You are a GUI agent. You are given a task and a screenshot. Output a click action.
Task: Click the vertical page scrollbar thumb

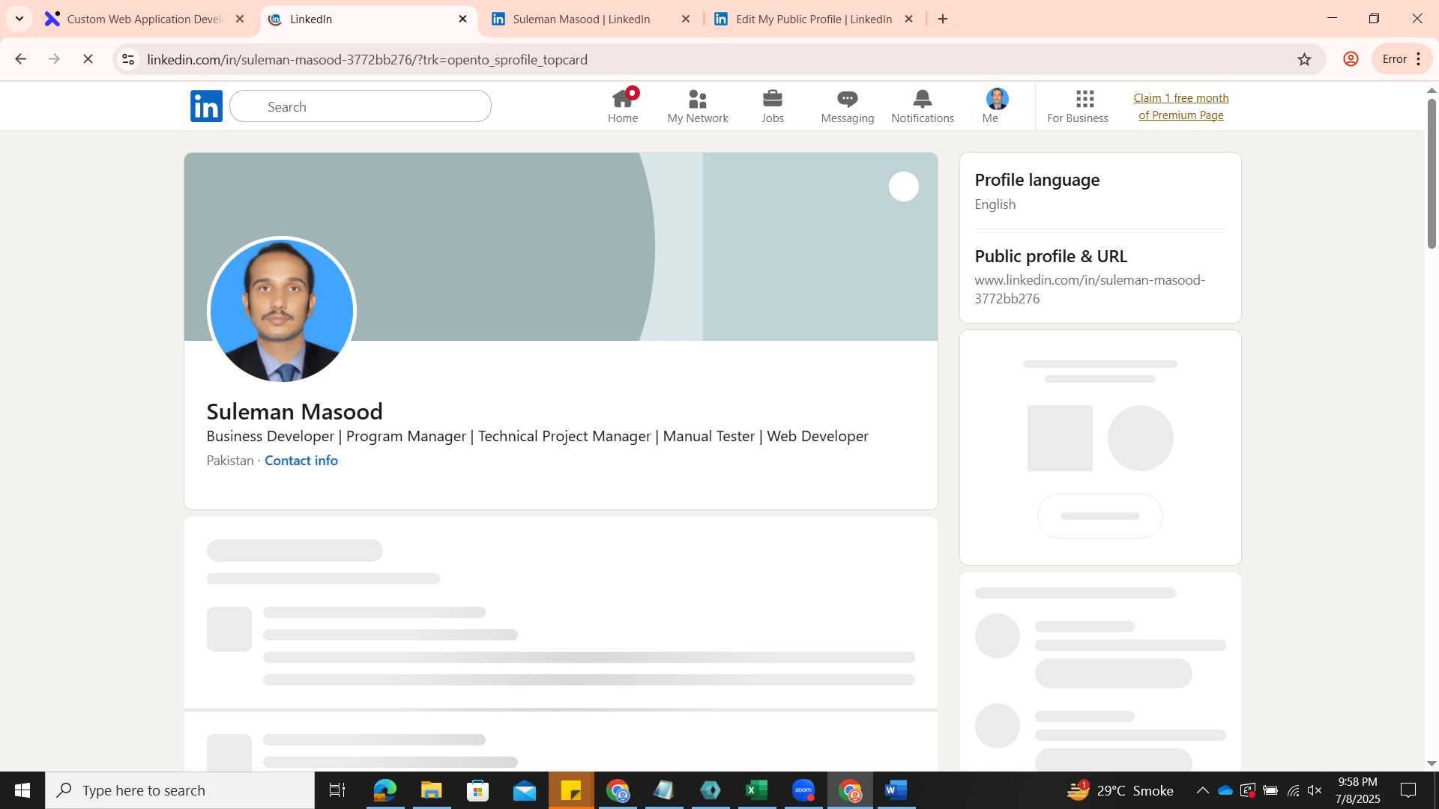click(1432, 174)
